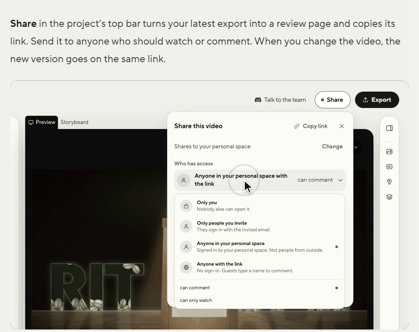This screenshot has height=332, width=419.
Task: Click the globe icon beside Anyone with the link
Action: (x=186, y=267)
